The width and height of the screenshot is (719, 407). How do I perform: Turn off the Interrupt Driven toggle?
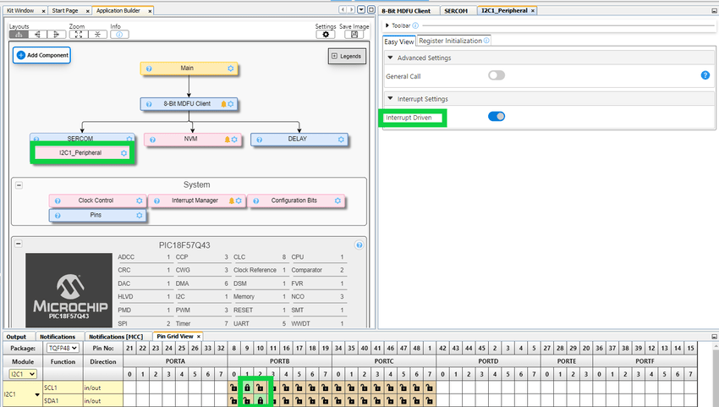[497, 117]
